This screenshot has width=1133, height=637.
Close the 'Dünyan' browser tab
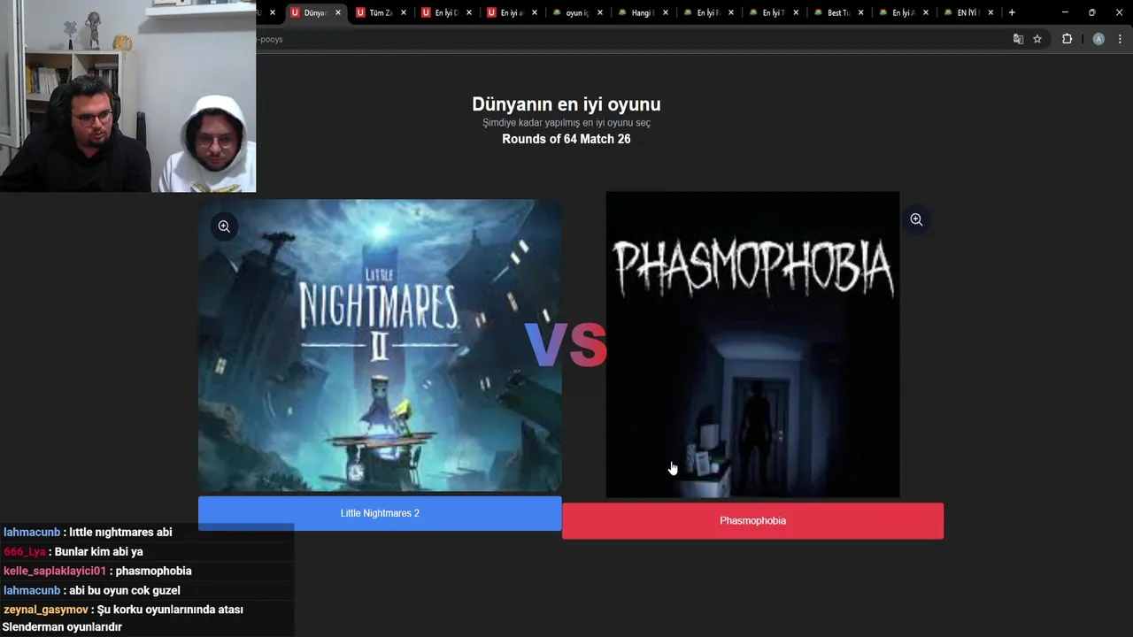[x=337, y=12]
